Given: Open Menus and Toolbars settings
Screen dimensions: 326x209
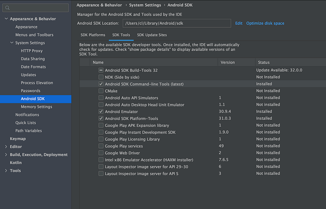Looking at the screenshot, I should [x=34, y=35].
